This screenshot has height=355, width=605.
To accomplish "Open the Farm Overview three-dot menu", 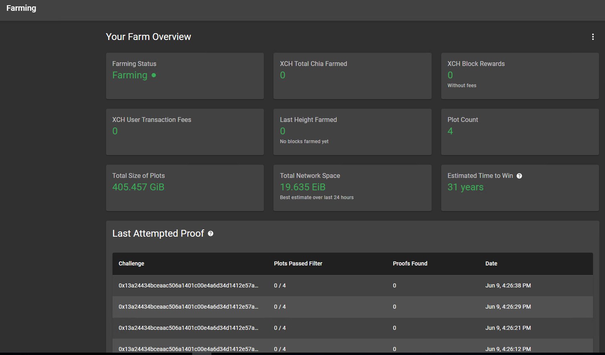I will click(x=593, y=37).
